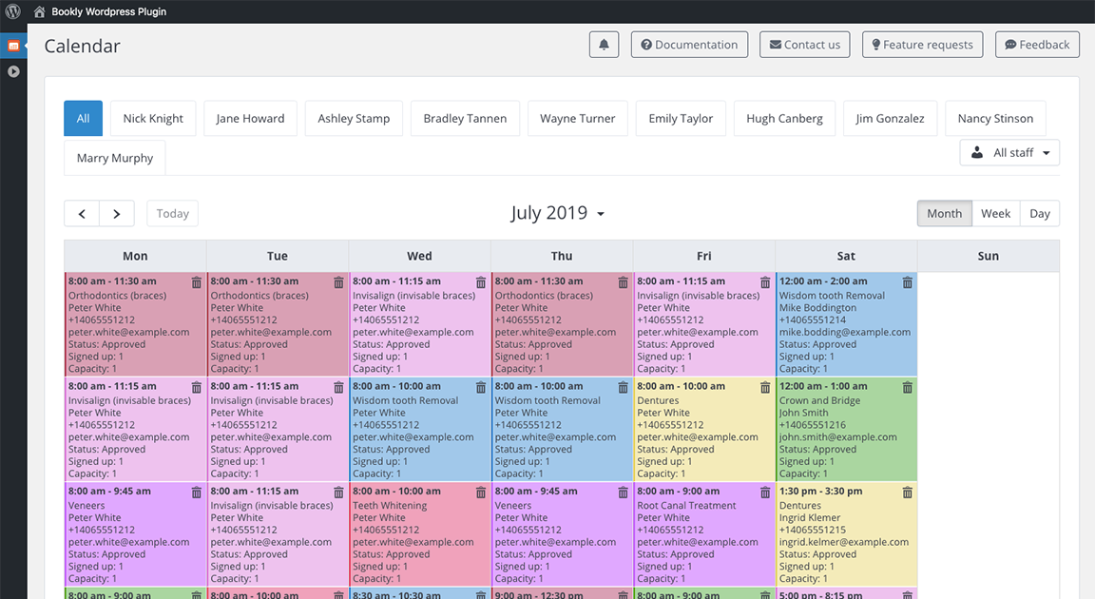Click the play circle sidebar icon
1095x599 pixels.
click(x=13, y=71)
